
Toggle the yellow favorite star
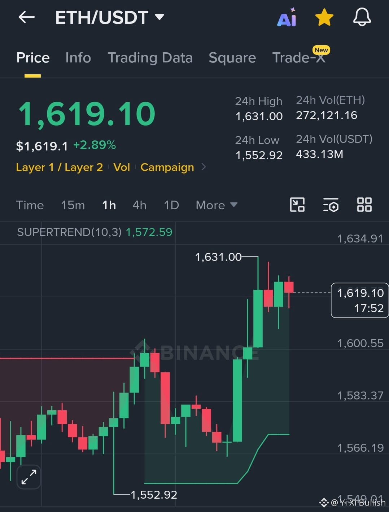click(324, 17)
